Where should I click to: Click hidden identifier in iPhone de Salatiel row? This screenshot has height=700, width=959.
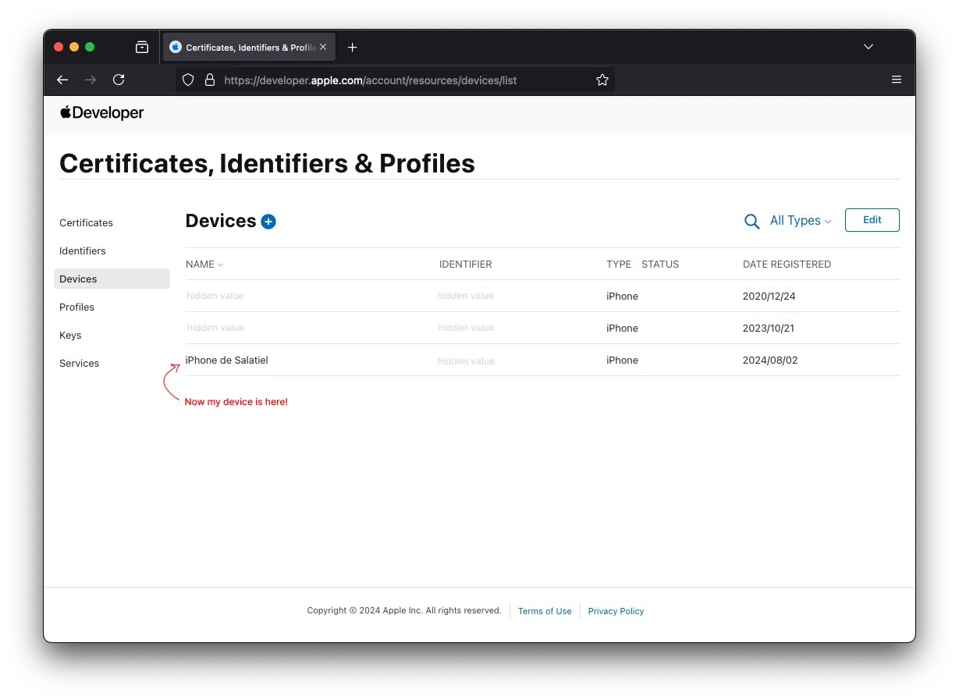[x=466, y=361]
